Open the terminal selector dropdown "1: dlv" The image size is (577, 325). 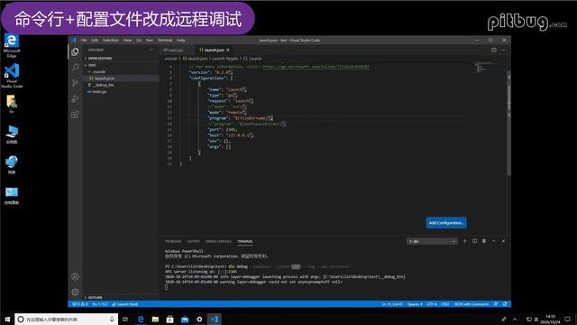tap(432, 241)
